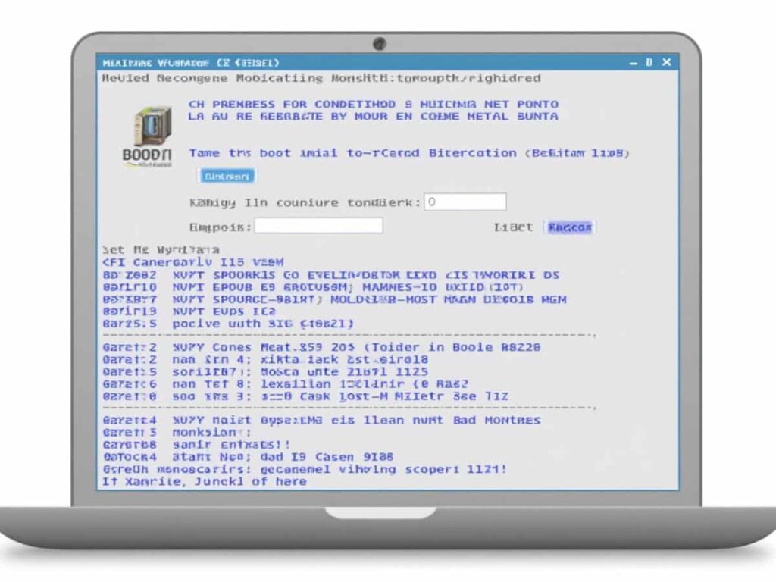776x582 pixels.
Task: Select the small blue Nintokeri button
Action: pyautogui.click(x=227, y=175)
